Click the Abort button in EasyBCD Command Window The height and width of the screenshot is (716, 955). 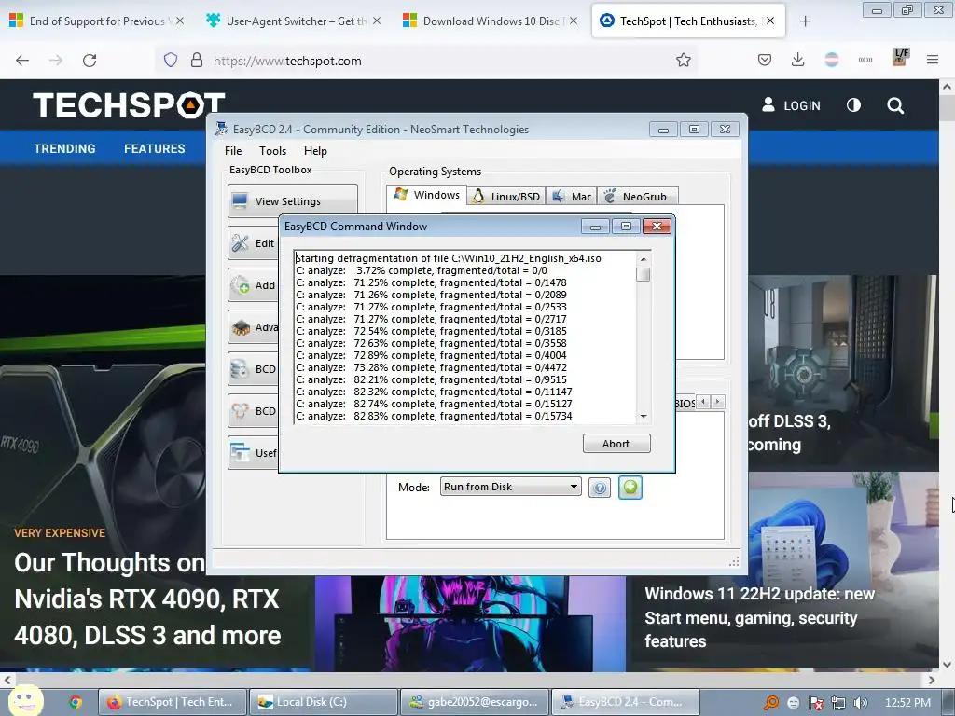(x=616, y=444)
